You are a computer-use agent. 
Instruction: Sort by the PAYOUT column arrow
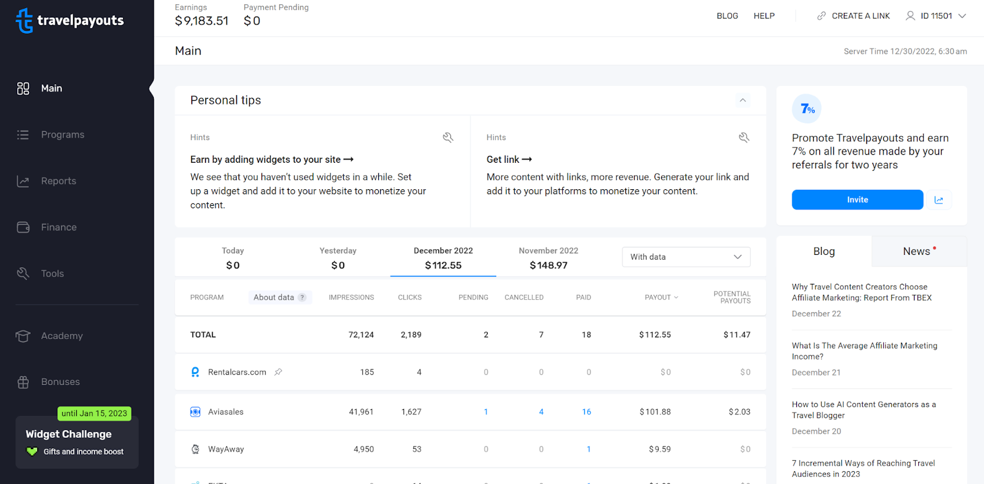(x=676, y=297)
